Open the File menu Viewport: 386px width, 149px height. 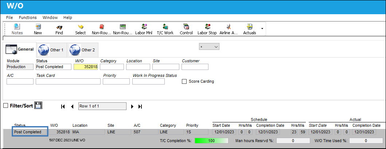[x=9, y=17]
